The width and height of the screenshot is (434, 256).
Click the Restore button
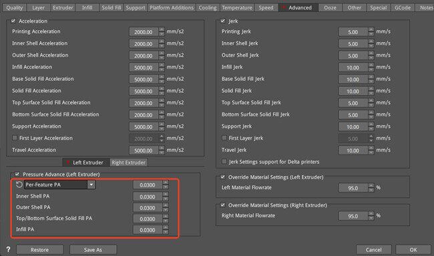tap(39, 249)
